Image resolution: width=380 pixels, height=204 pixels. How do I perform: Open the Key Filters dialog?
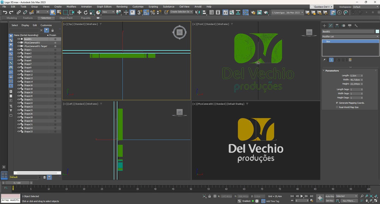(349, 201)
